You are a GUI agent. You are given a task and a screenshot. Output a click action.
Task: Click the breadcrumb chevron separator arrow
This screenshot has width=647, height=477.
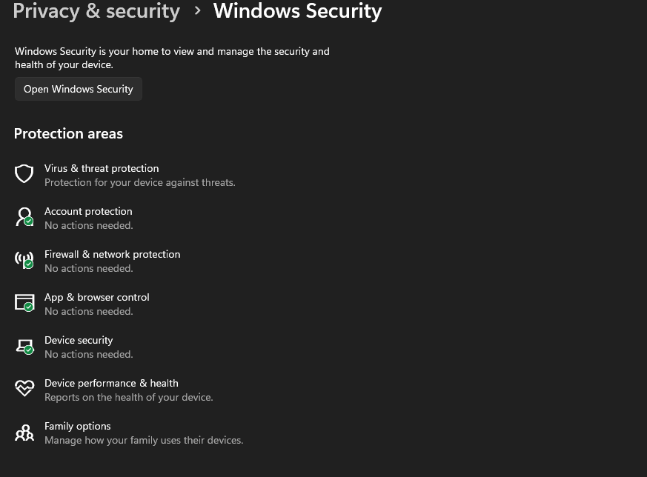coord(197,11)
